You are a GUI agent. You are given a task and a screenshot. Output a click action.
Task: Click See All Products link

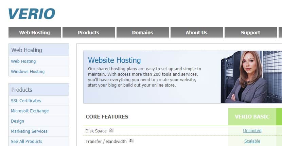click(x=27, y=141)
